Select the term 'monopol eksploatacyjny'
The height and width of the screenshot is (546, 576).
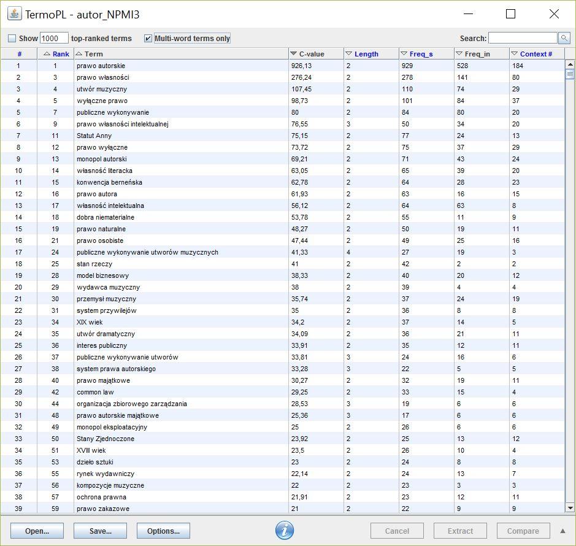click(x=112, y=427)
